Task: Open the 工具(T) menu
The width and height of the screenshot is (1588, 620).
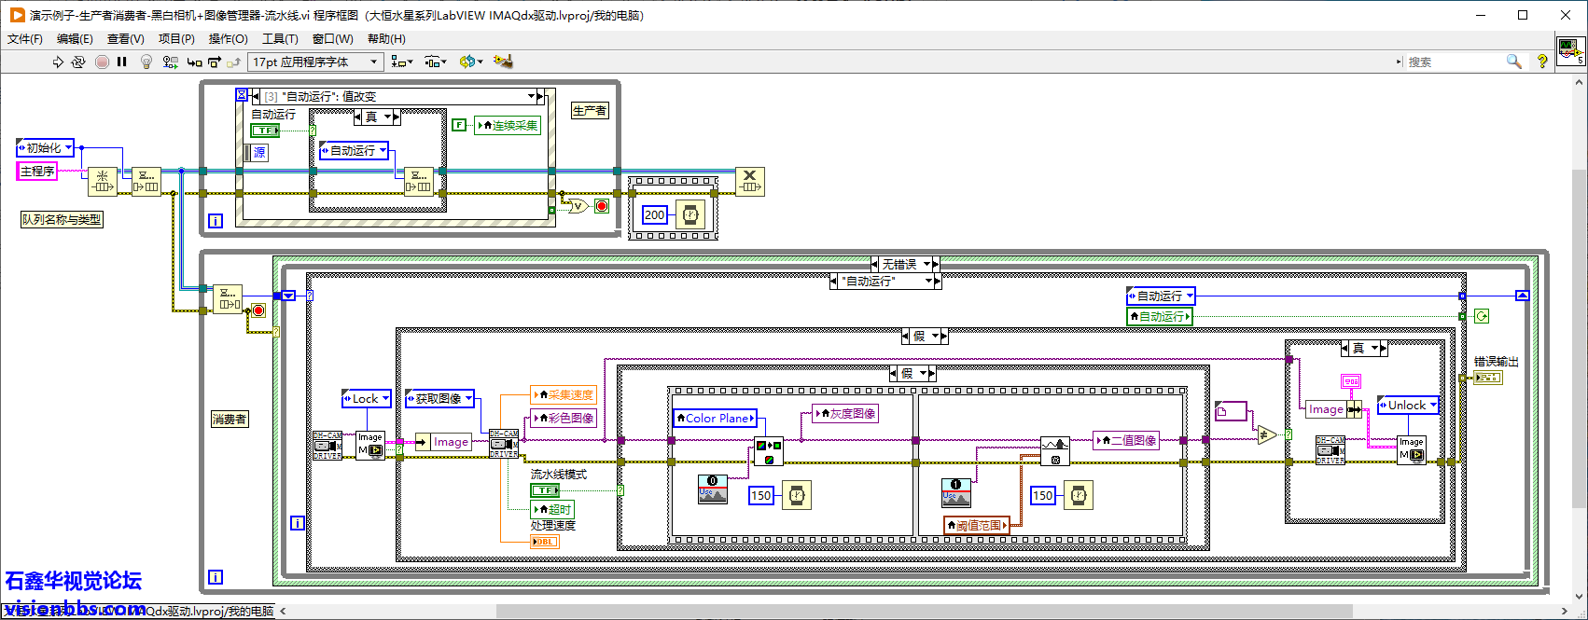Action: 280,38
